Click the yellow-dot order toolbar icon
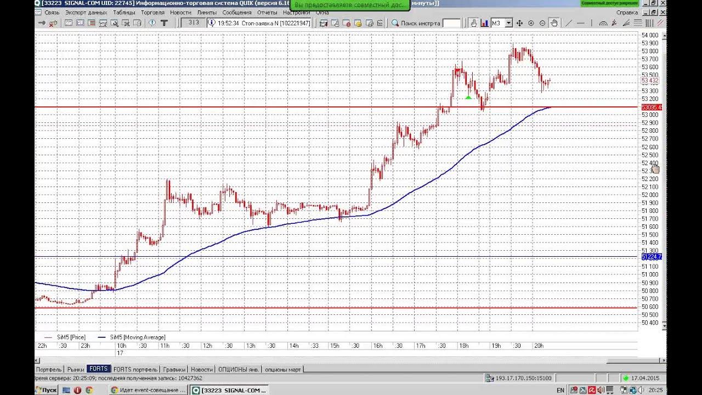The height and width of the screenshot is (395, 702). (358, 23)
